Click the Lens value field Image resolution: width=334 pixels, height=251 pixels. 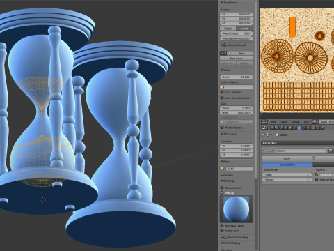tap(236, 77)
